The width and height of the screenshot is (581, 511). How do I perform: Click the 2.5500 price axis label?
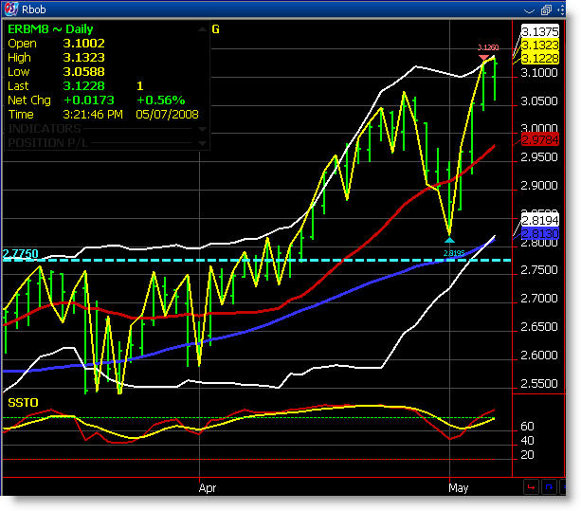tap(539, 384)
